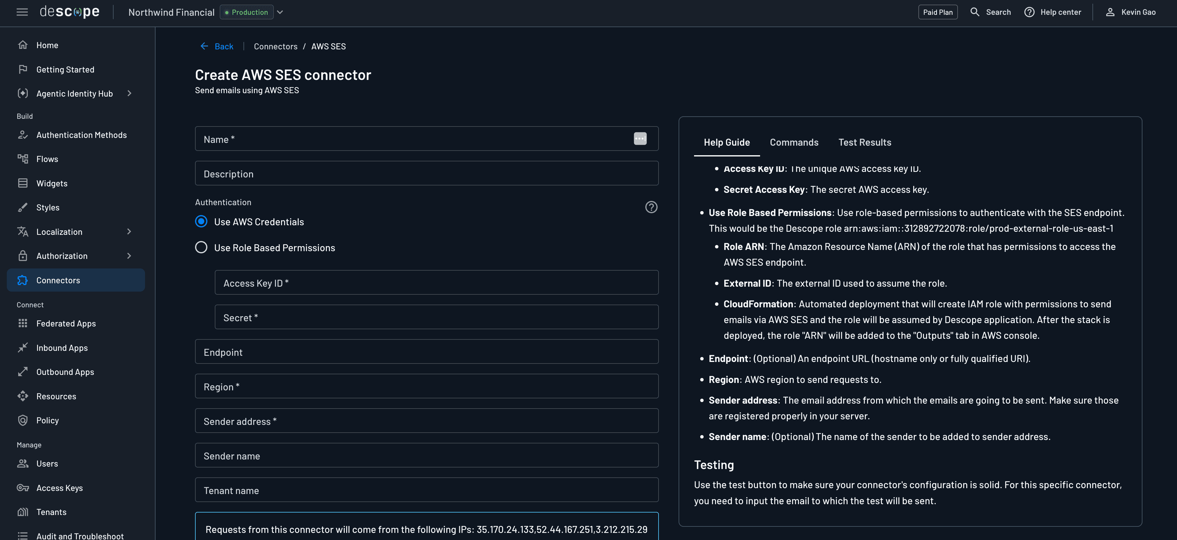Click the Sender address field
Screen dimensions: 1177x540
pos(426,421)
